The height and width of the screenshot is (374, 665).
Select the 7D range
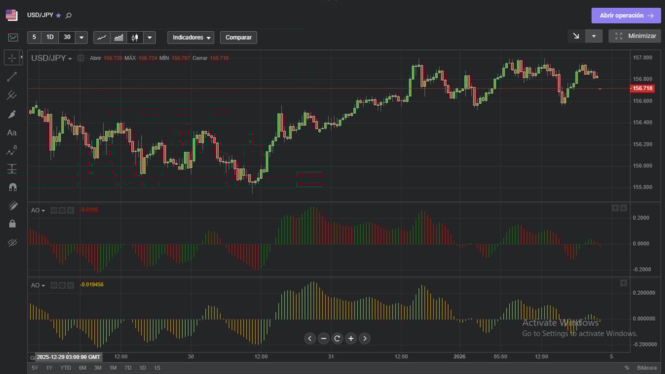pyautogui.click(x=128, y=368)
